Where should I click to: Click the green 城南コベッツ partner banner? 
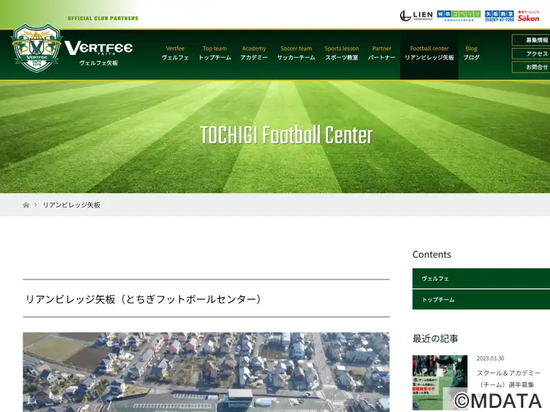point(459,16)
